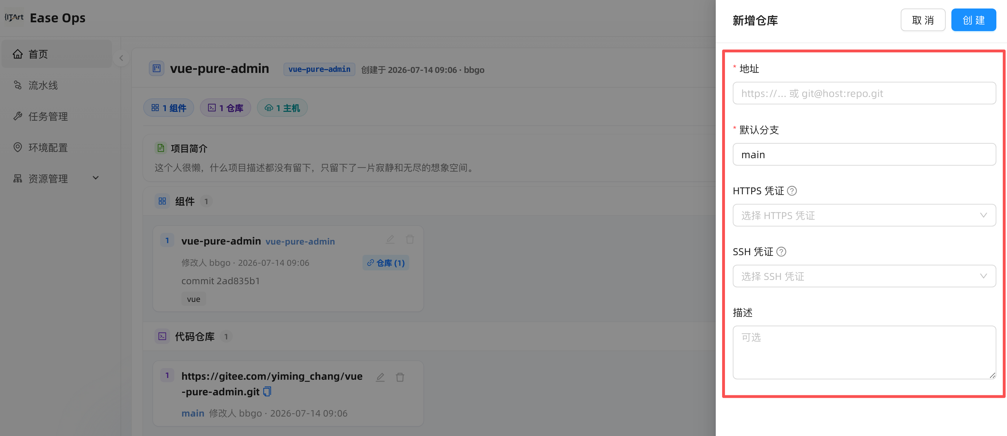Click the wrench icon beside 任务管理
Screen dimensions: 1007x436
point(18,116)
